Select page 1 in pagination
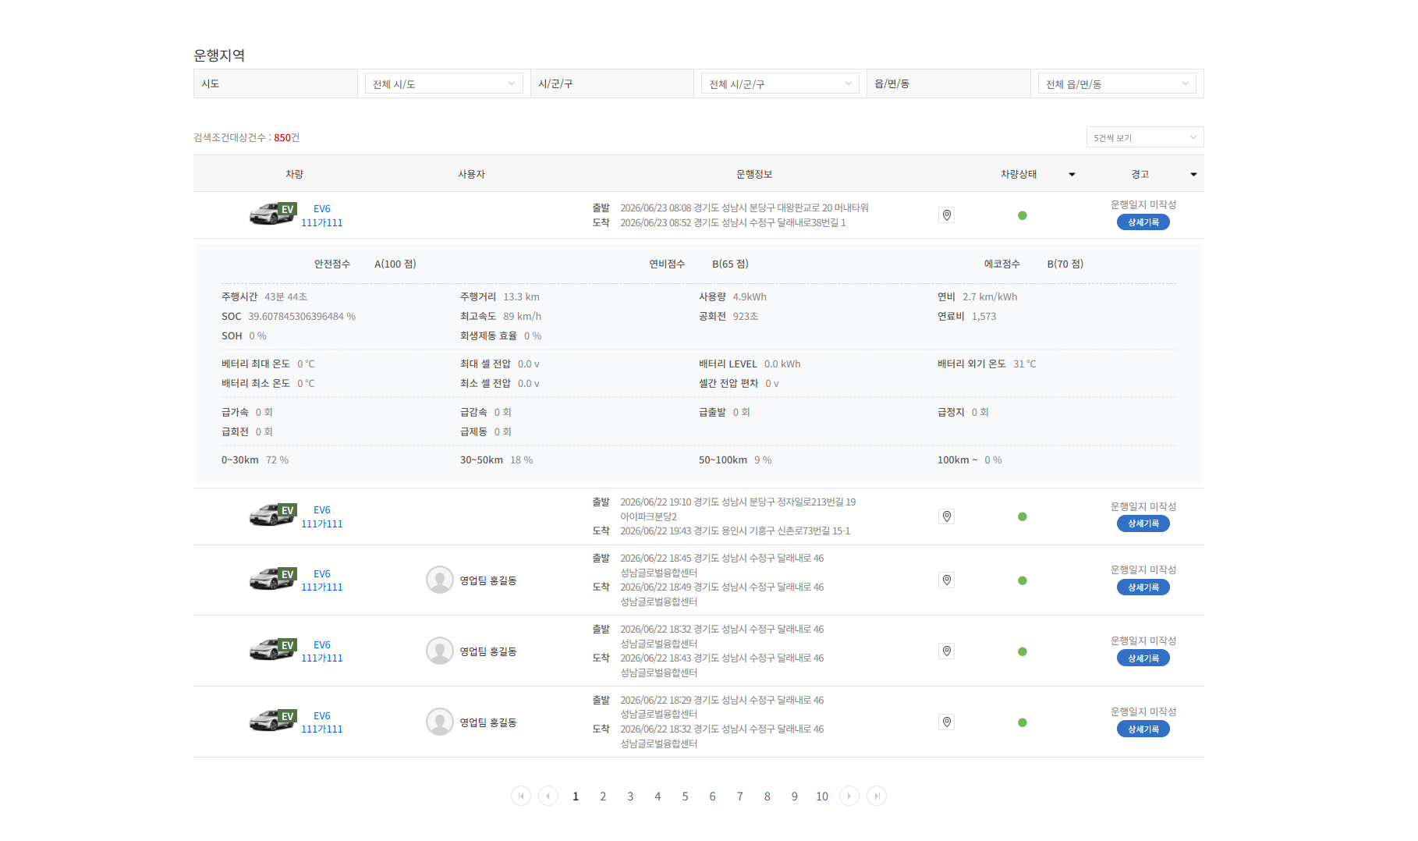1418x841 pixels. [x=576, y=797]
